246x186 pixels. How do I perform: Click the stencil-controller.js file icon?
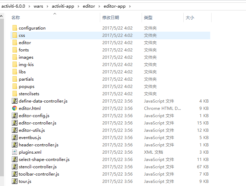(15, 167)
